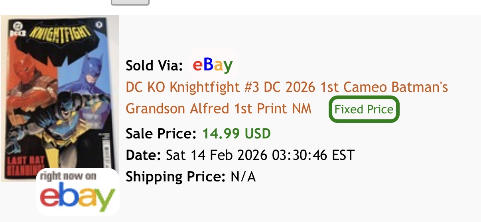
Task: Click the "Shipping Price:" label
Action: coord(175,176)
